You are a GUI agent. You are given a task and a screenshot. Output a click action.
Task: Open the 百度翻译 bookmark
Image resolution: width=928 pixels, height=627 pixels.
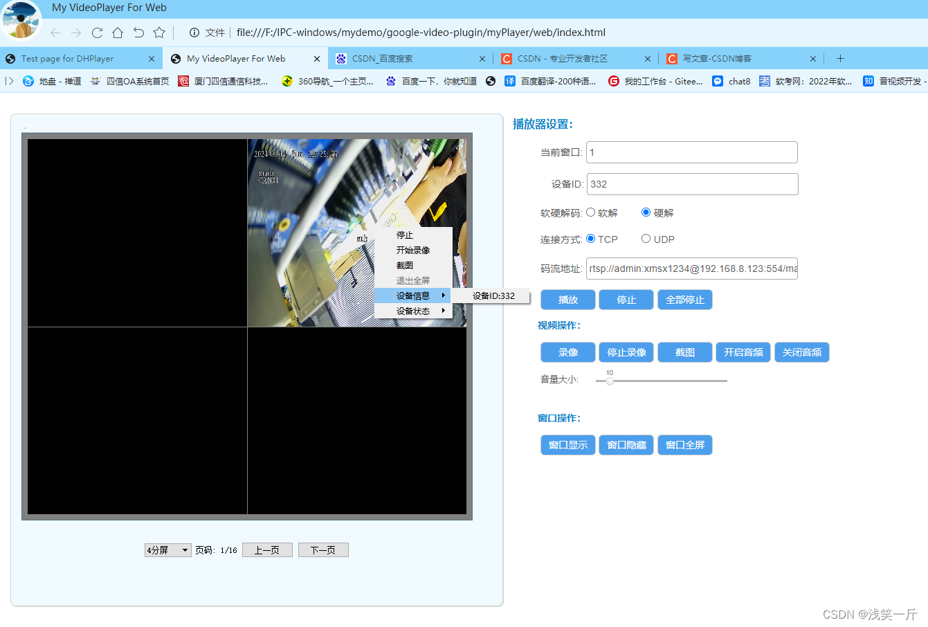click(x=550, y=81)
